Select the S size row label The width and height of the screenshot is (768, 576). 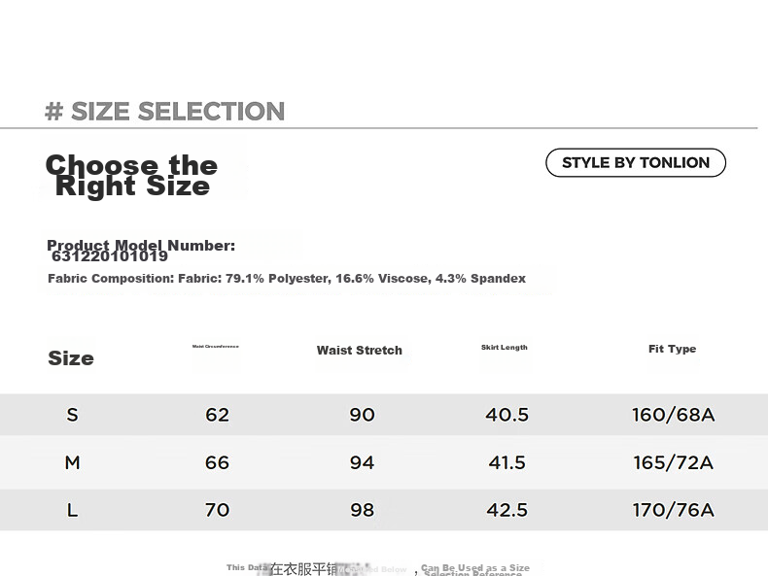pyautogui.click(x=72, y=415)
